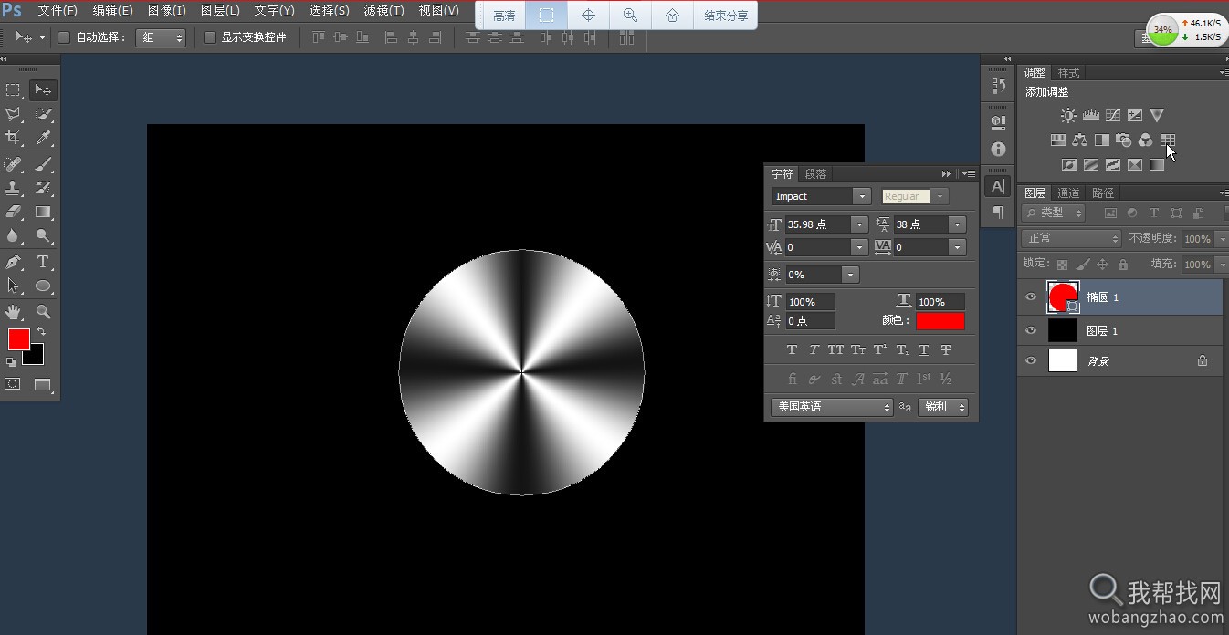Toggle Faux Bold text style
This screenshot has width=1229, height=635.
pos(792,349)
